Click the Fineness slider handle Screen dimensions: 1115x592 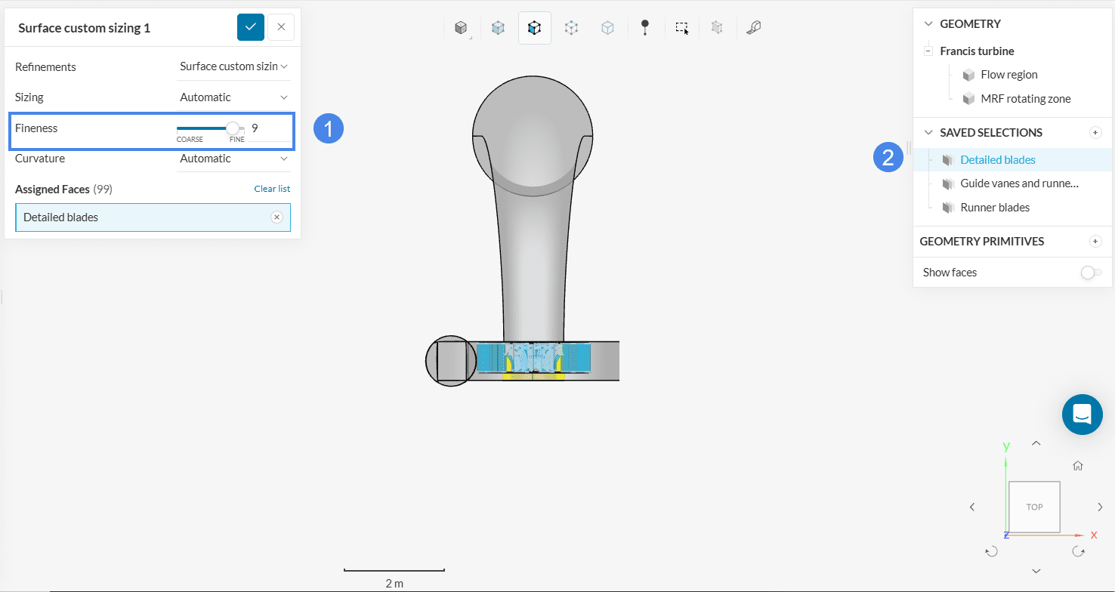(233, 128)
